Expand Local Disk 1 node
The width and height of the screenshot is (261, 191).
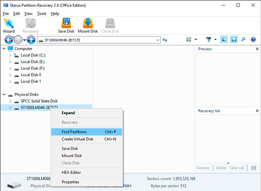[10, 81]
